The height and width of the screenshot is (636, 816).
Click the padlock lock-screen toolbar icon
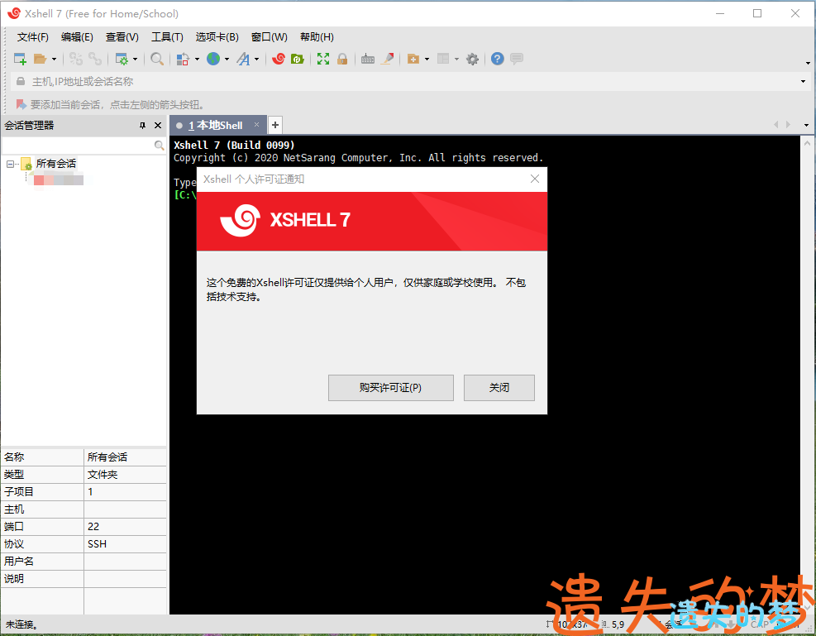click(x=342, y=59)
